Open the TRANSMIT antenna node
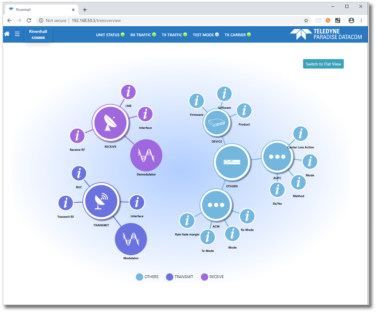Image resolution: width=383 pixels, height=318 pixels. coord(101,201)
